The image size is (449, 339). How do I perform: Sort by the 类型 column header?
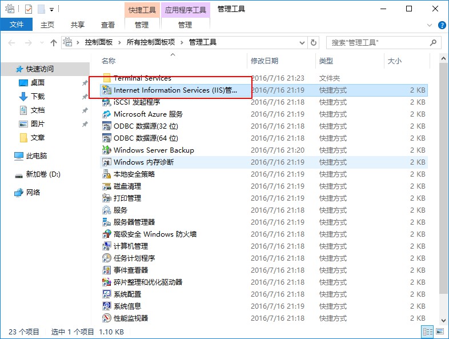(x=326, y=61)
